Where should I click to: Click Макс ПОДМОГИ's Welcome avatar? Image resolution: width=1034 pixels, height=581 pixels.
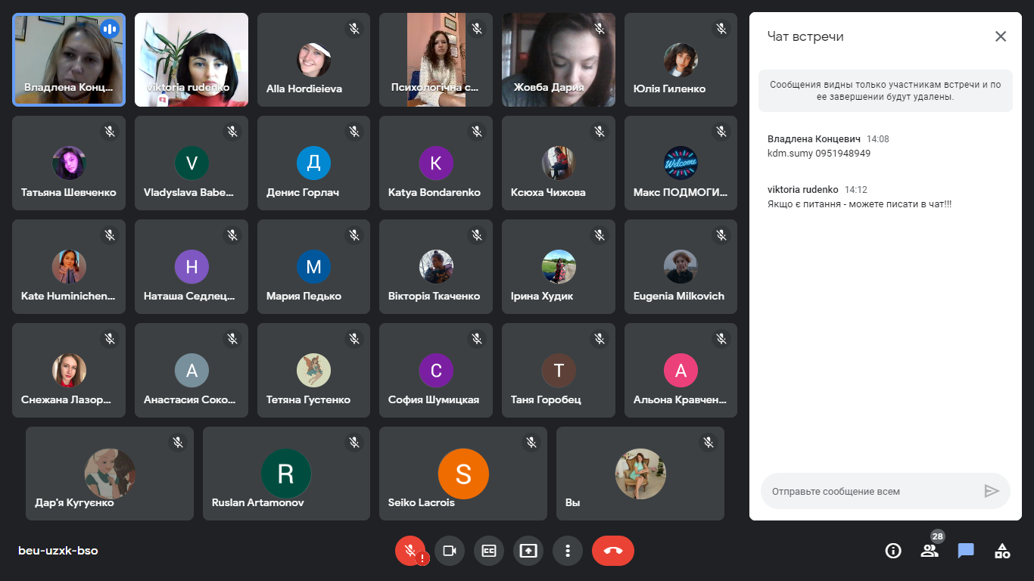(x=681, y=163)
